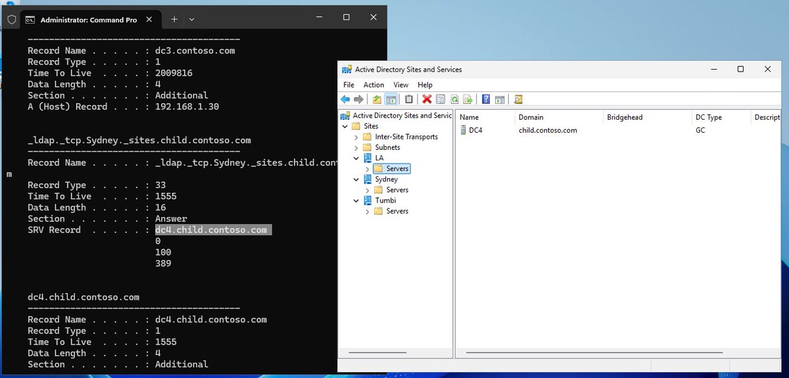This screenshot has width=789, height=378.
Task: Expand the Servers node under Sydney
Action: pos(367,190)
